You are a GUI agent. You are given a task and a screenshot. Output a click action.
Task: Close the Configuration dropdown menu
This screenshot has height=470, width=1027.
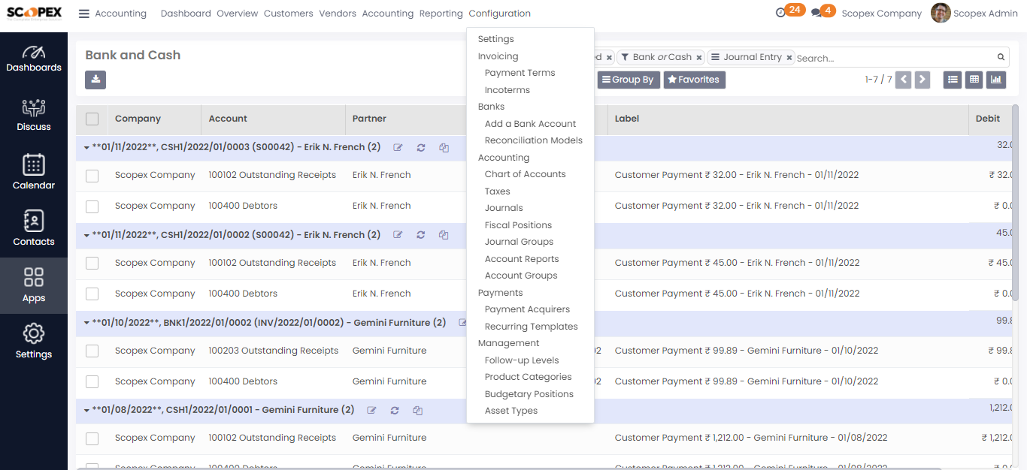point(499,14)
